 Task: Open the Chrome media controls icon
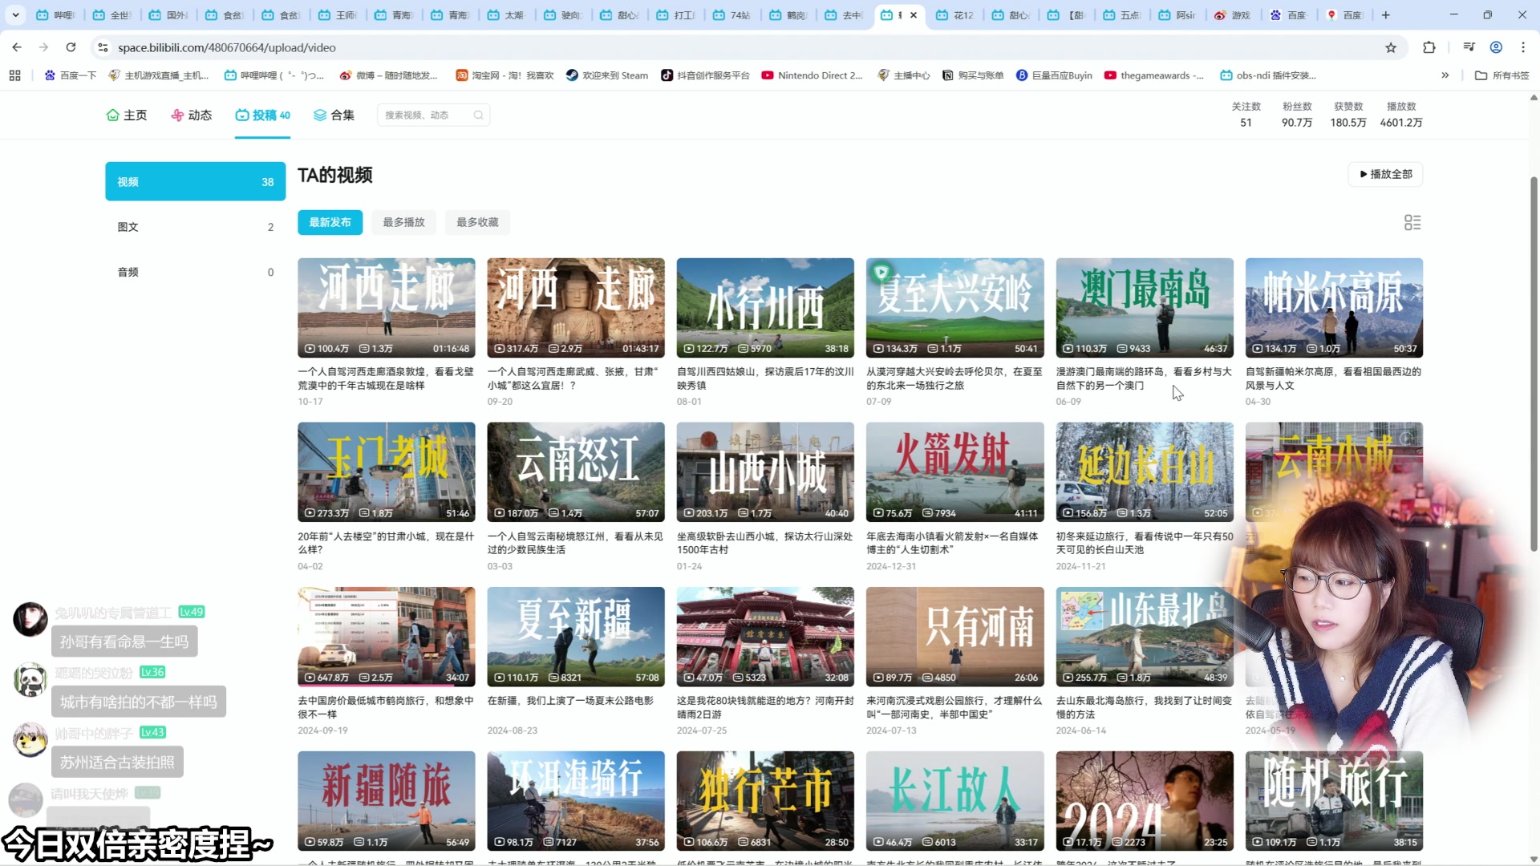1468,47
